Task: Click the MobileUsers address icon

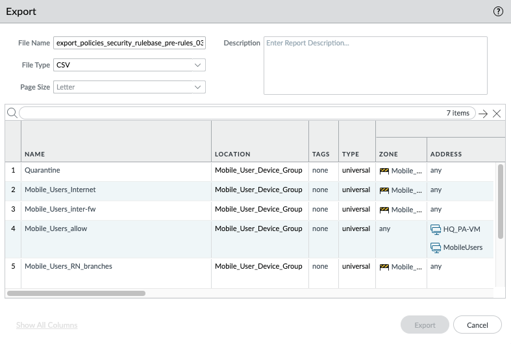Action: click(436, 247)
